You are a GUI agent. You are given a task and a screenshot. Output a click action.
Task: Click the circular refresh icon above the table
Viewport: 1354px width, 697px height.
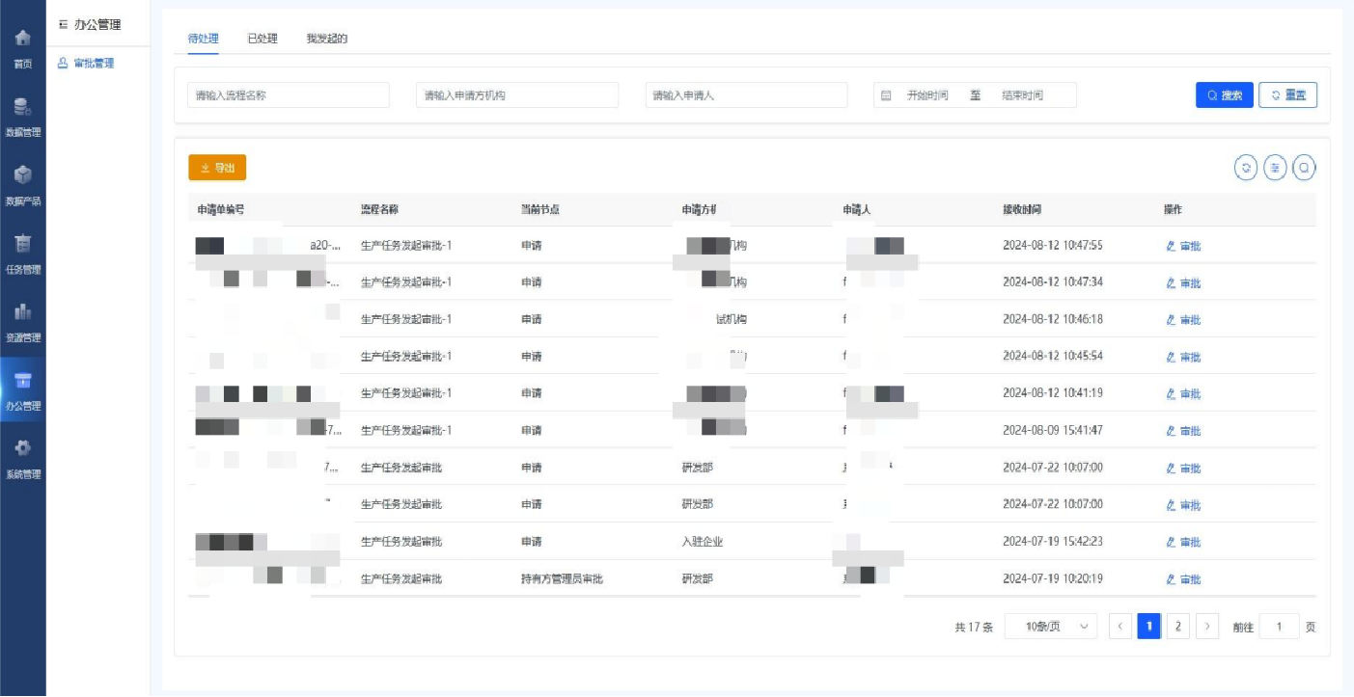[1246, 168]
